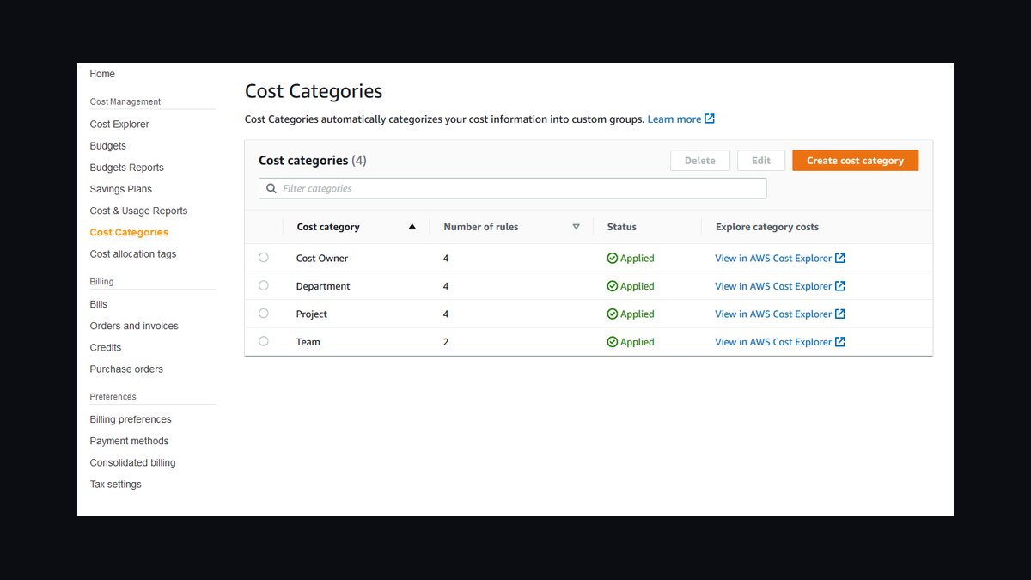Click the Applied check icon for Department
The width and height of the screenshot is (1031, 580).
tap(613, 286)
